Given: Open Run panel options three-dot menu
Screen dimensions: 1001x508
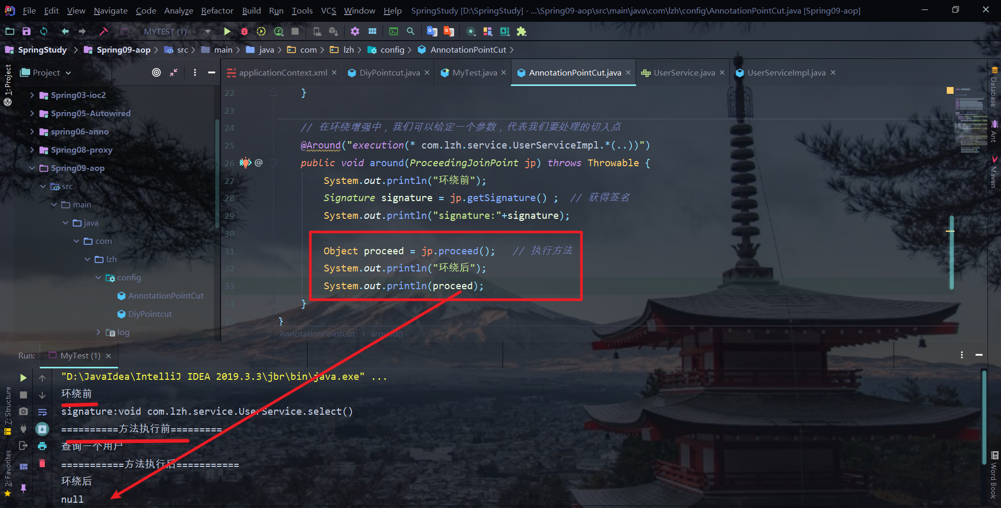Looking at the screenshot, I should (962, 355).
